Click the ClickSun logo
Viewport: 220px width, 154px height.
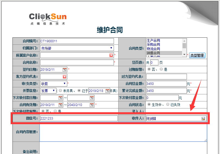(x=48, y=18)
